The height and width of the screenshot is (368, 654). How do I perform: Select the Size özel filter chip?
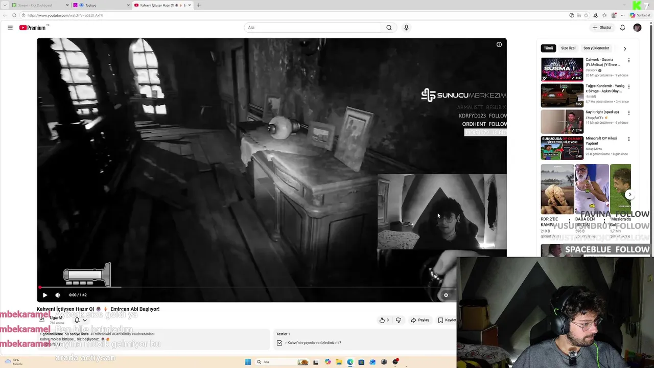568,48
